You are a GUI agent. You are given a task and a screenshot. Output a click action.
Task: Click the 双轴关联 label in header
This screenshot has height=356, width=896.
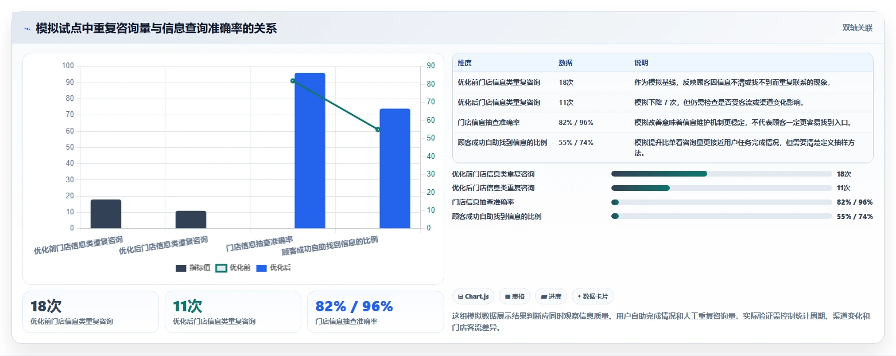(858, 28)
